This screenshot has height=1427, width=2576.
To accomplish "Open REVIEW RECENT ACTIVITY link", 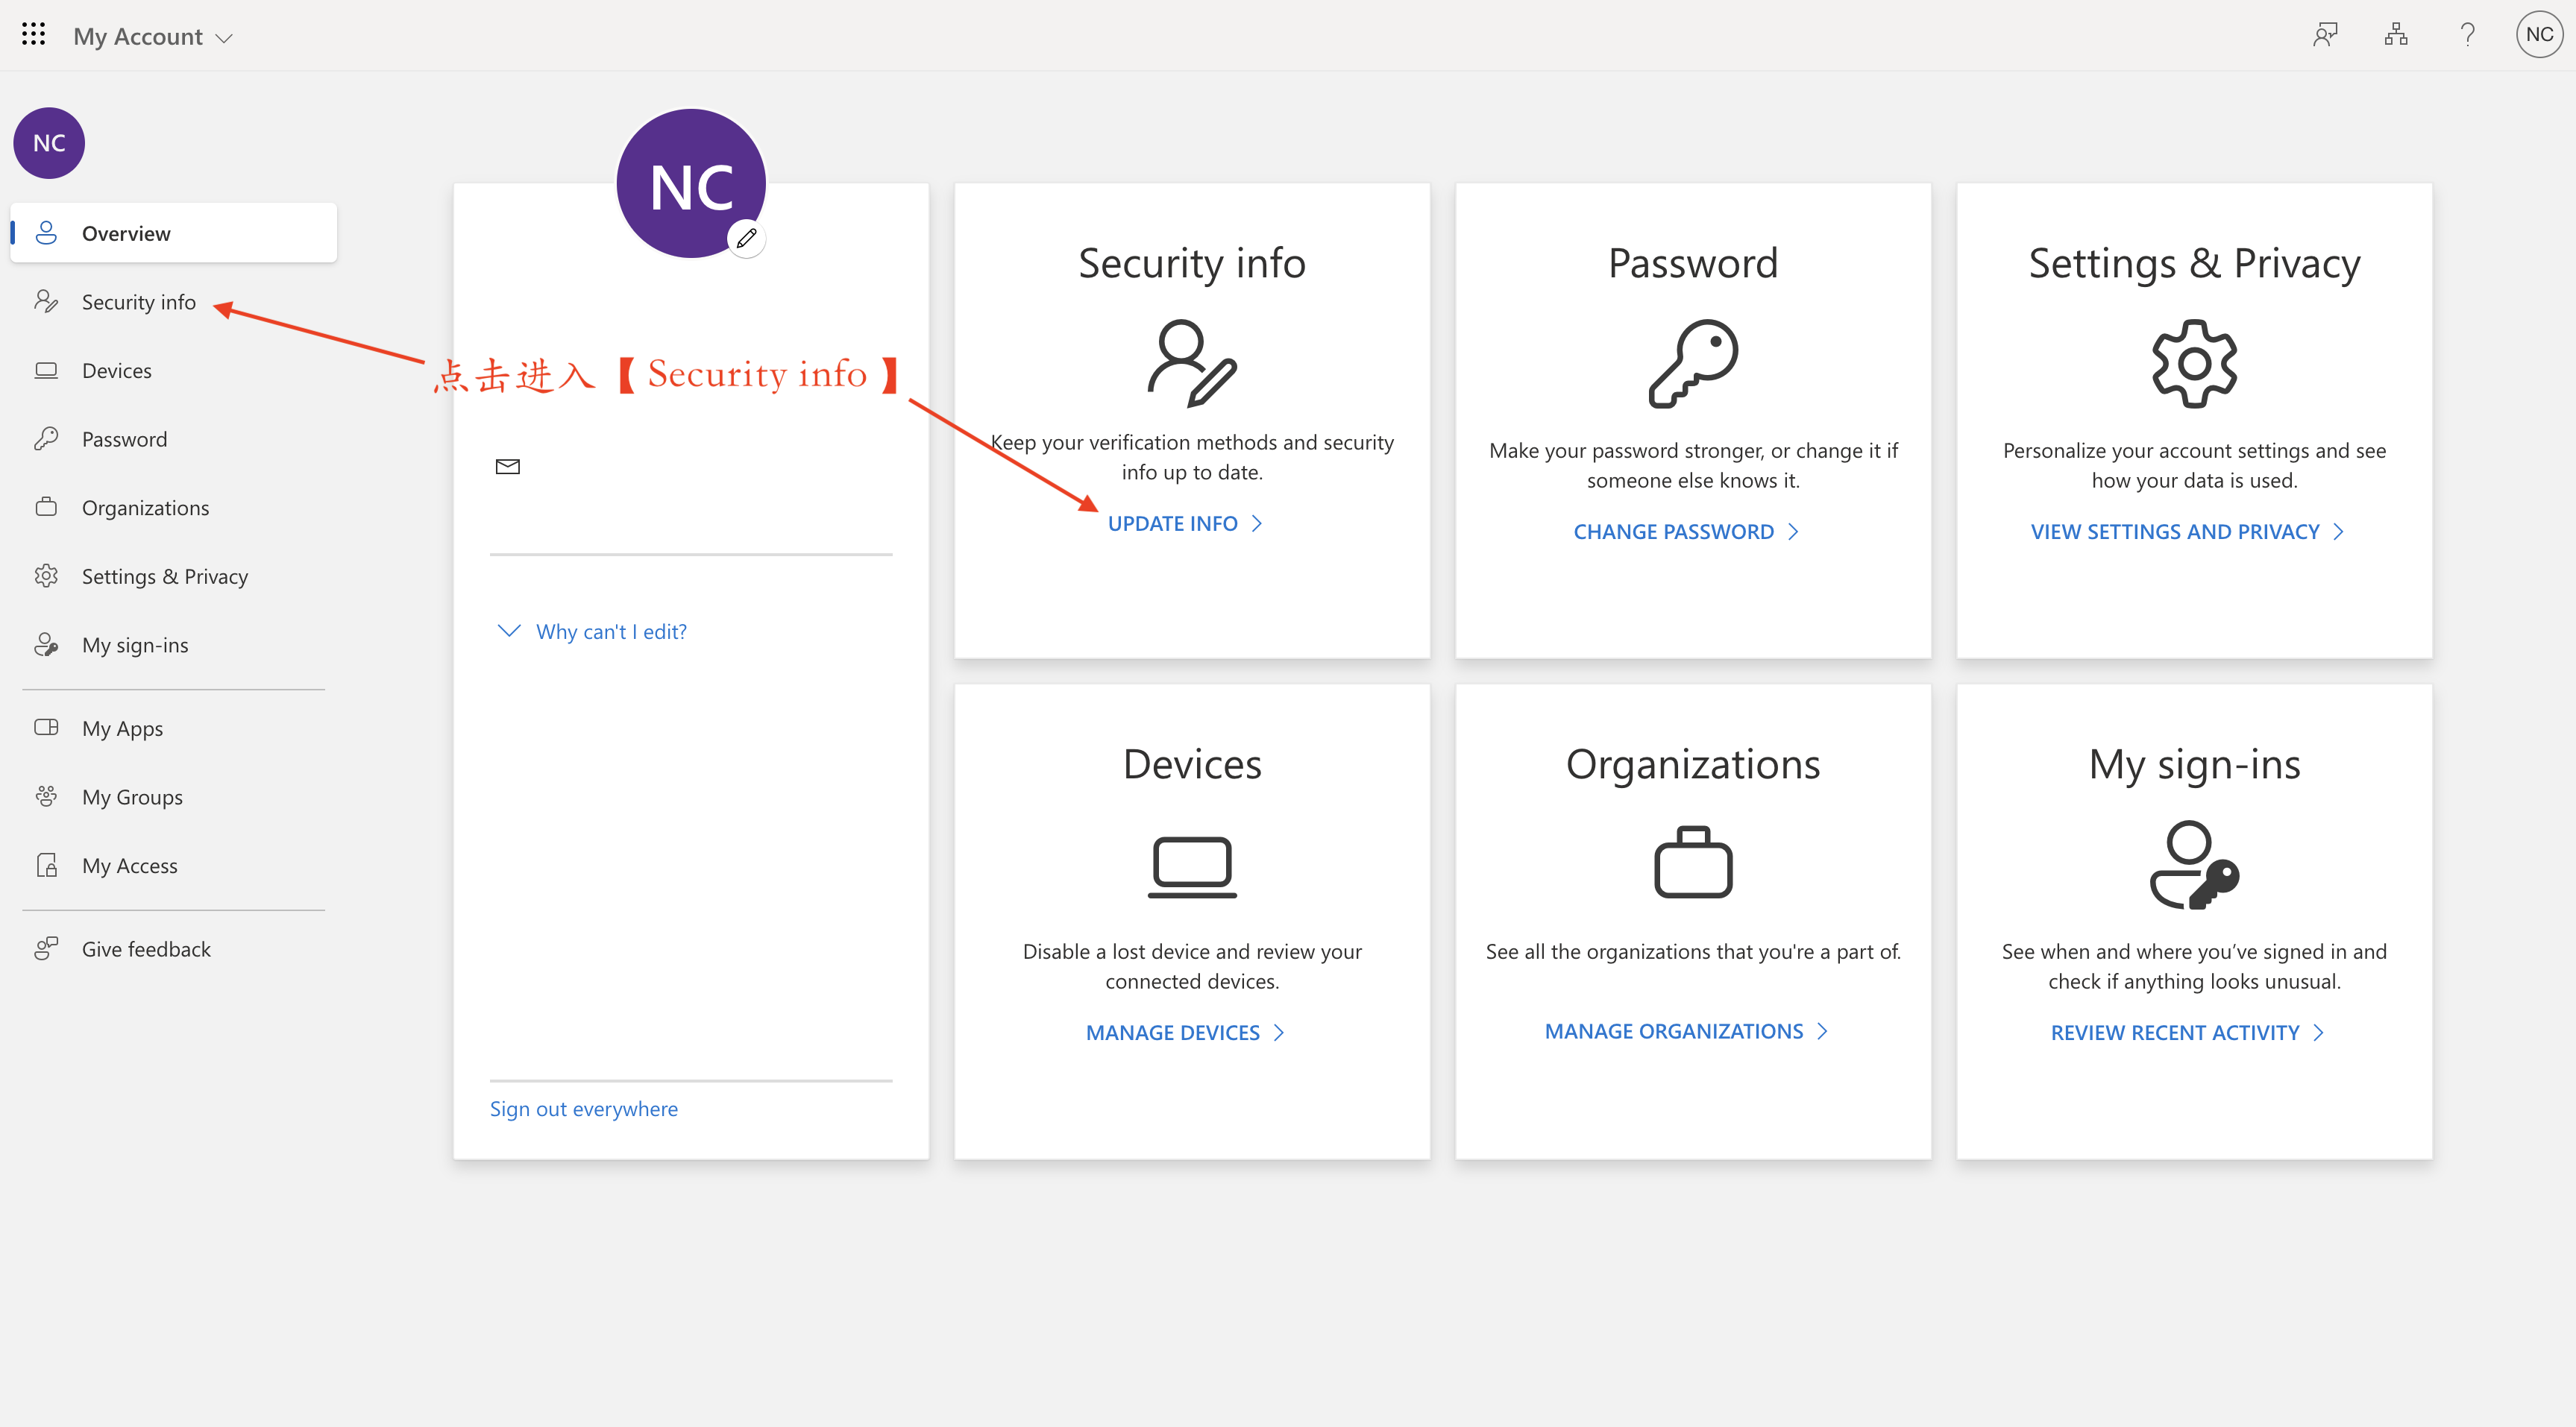I will 2175,1033.
